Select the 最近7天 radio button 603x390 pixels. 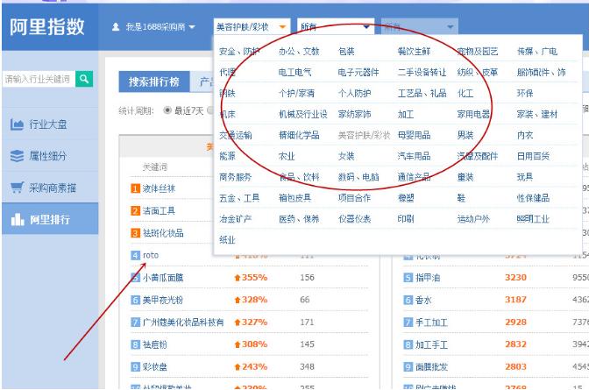[167, 110]
